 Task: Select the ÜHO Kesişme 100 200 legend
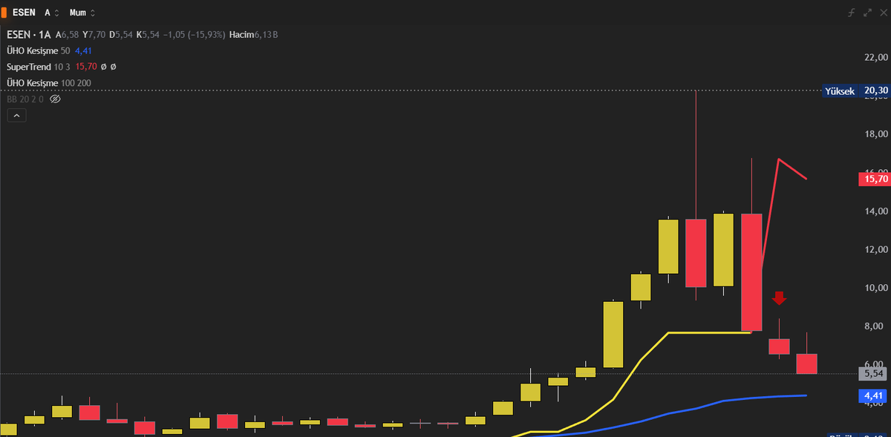point(49,83)
